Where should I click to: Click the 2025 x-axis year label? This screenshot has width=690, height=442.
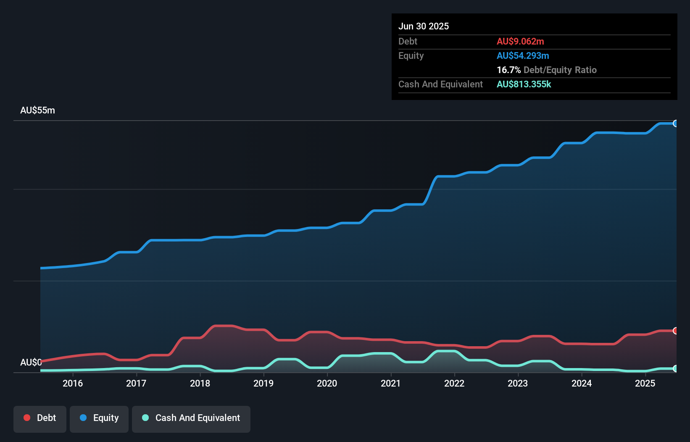pyautogui.click(x=645, y=383)
